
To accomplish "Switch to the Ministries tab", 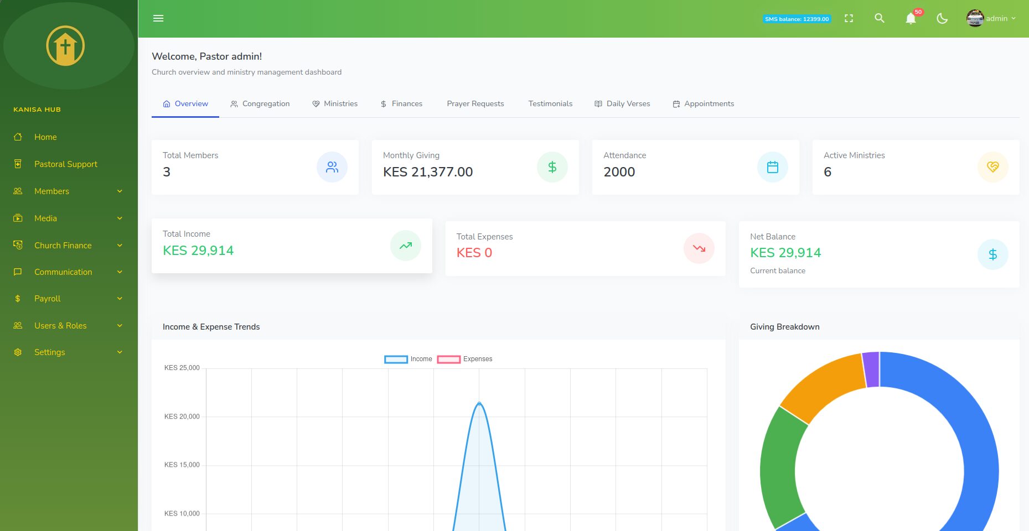I will tap(335, 104).
